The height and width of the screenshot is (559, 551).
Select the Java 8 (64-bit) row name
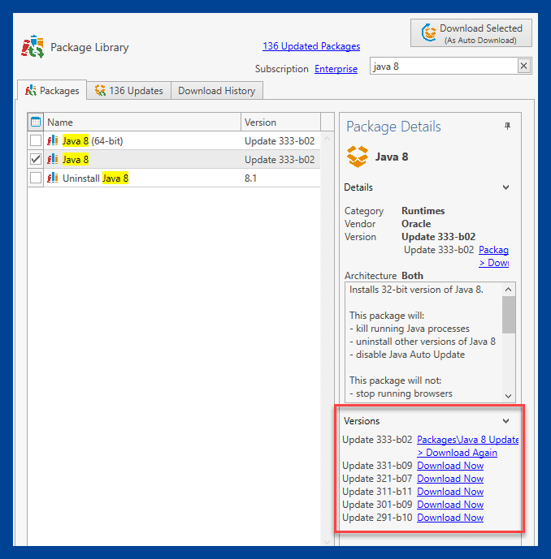[x=93, y=141]
